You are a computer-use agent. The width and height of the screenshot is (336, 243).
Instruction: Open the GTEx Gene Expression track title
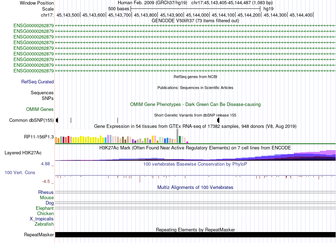tap(195, 126)
